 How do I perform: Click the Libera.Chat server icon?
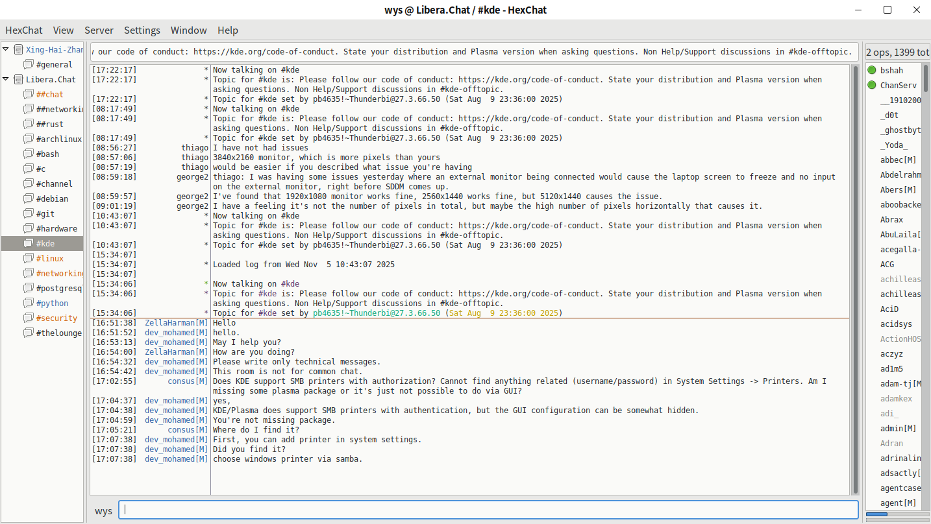[18, 79]
